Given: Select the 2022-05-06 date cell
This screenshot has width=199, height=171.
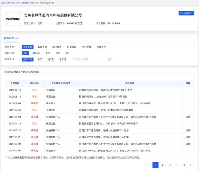Looking at the screenshot, I should tap(15, 103).
